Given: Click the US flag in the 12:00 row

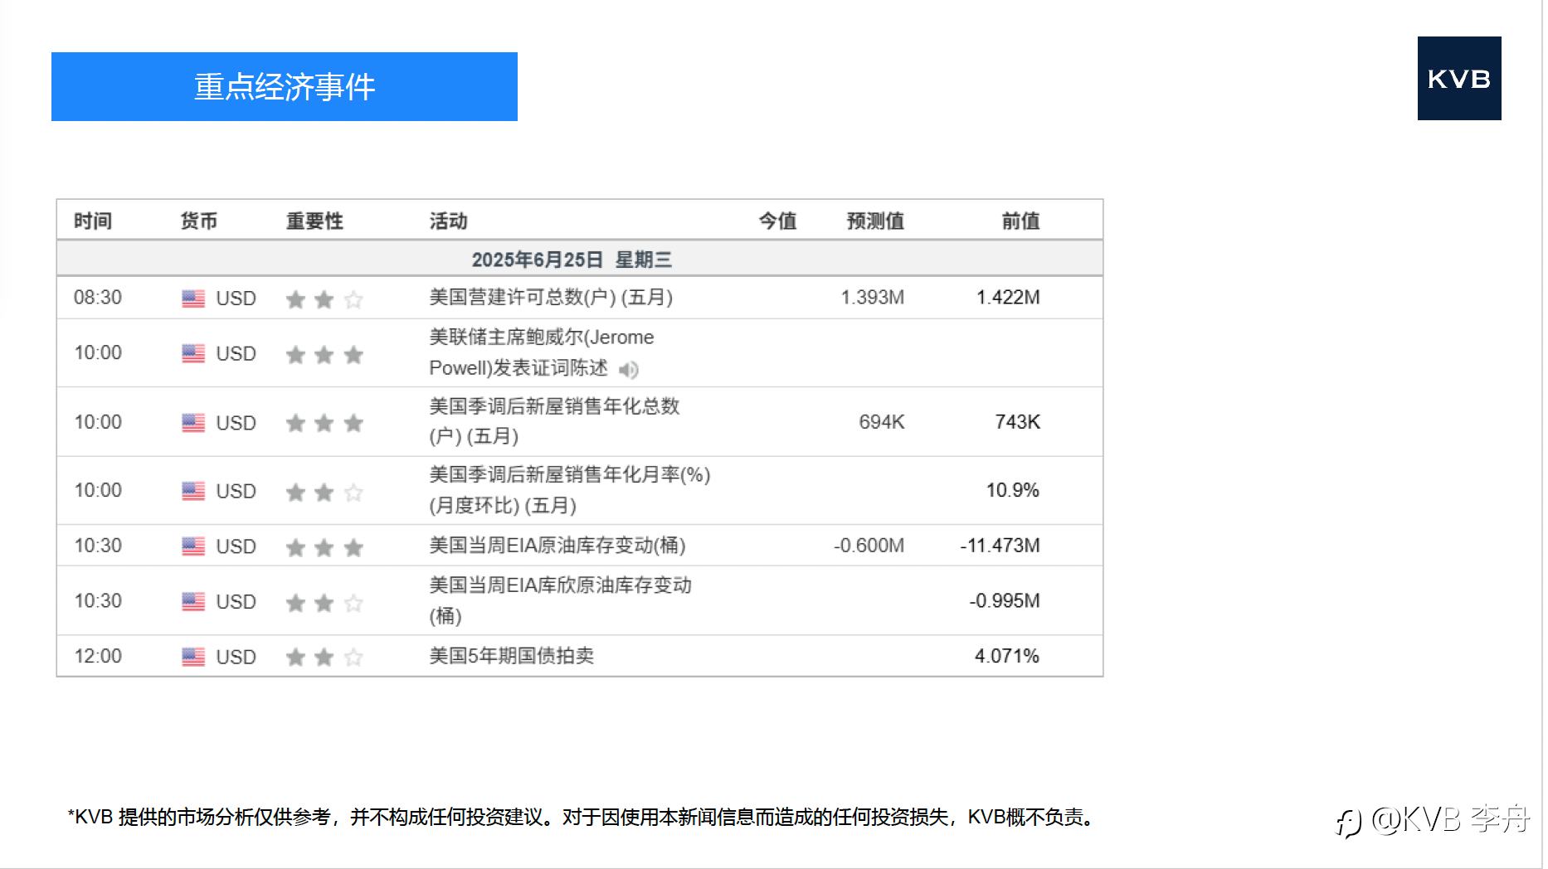Looking at the screenshot, I should coord(193,657).
